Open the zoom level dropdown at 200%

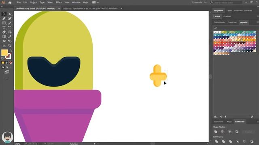(x=26, y=144)
